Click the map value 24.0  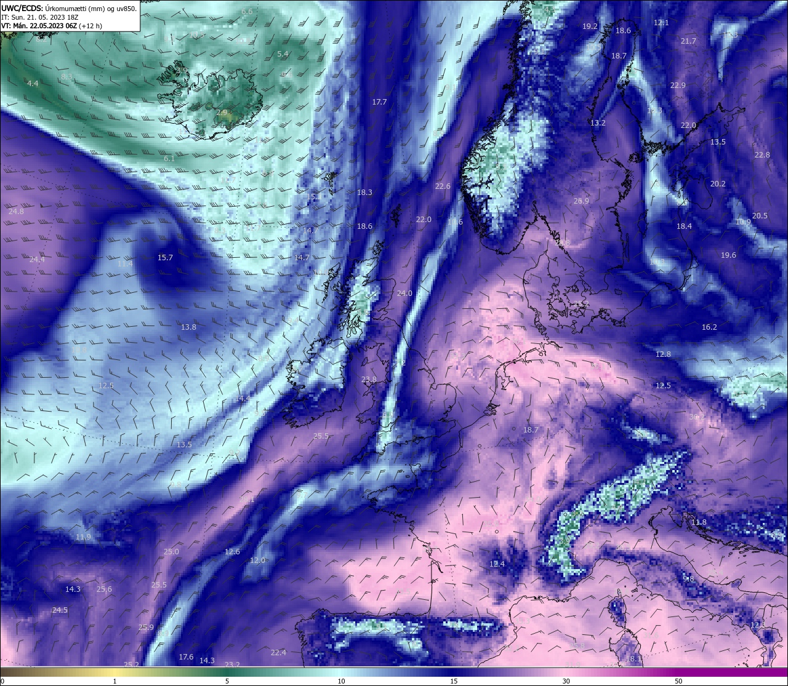click(x=404, y=293)
